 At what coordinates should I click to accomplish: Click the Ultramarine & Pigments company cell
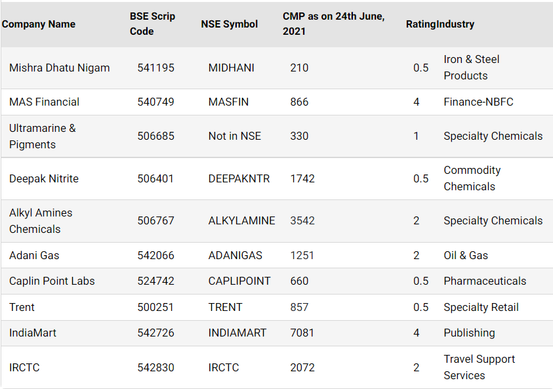[x=43, y=136]
